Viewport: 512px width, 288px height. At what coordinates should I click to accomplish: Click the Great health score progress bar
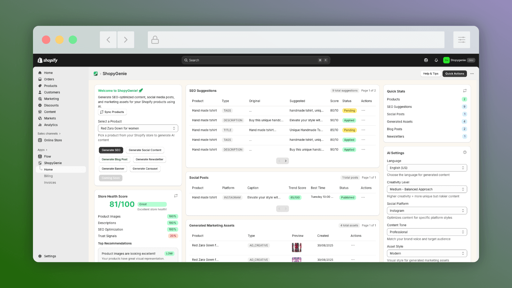(152, 204)
